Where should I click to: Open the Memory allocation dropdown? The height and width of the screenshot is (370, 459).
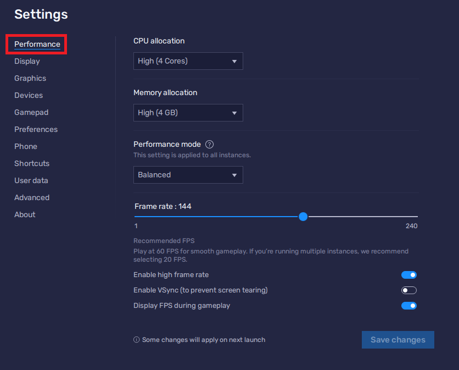point(188,112)
